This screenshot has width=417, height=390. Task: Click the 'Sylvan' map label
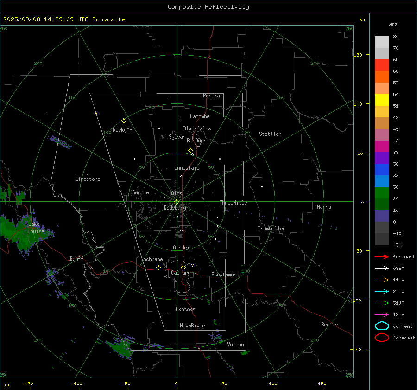tap(177, 137)
